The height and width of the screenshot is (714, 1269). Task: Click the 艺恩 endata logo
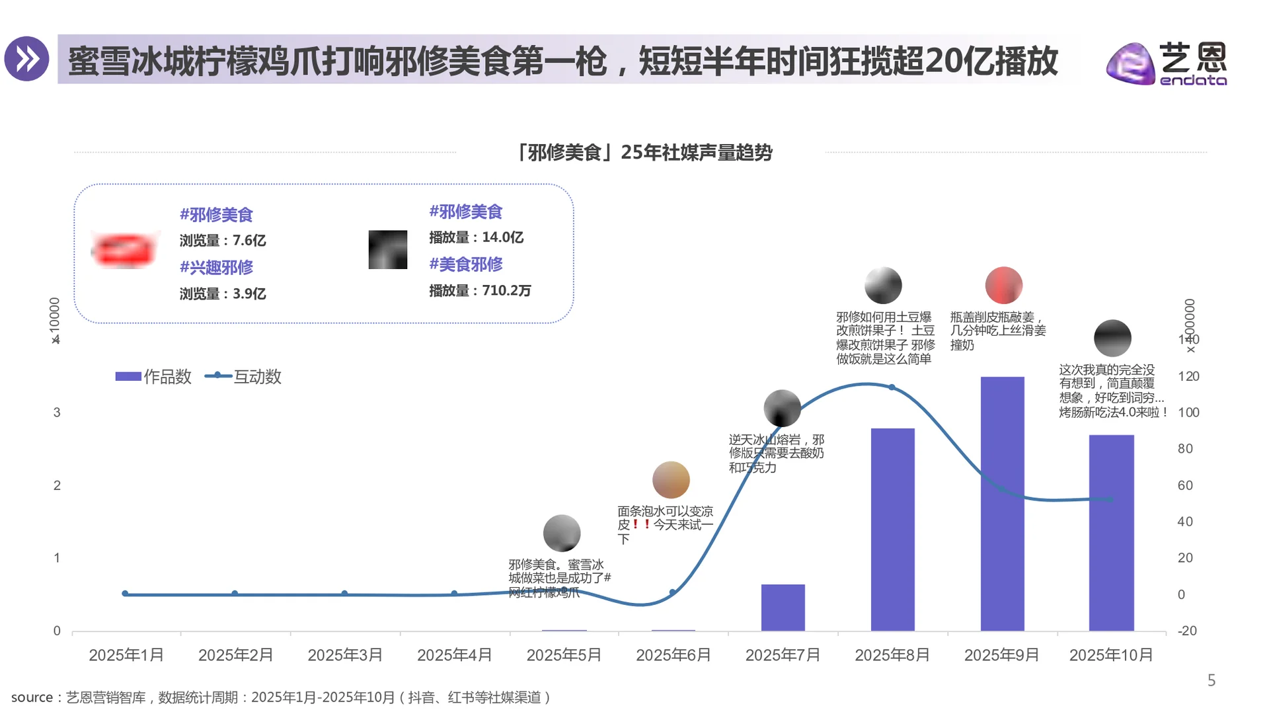1165,63
